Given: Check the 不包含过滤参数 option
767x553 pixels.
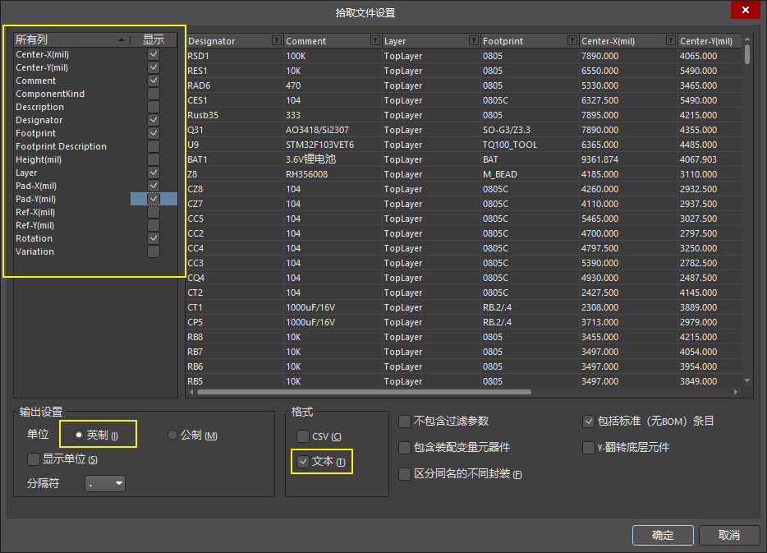Looking at the screenshot, I should pos(405,422).
